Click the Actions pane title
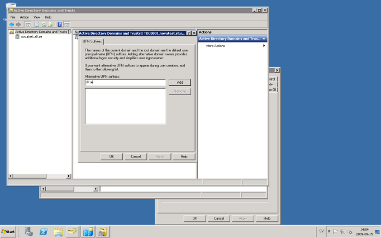Screen dimensions: 381x238 click(x=205, y=32)
